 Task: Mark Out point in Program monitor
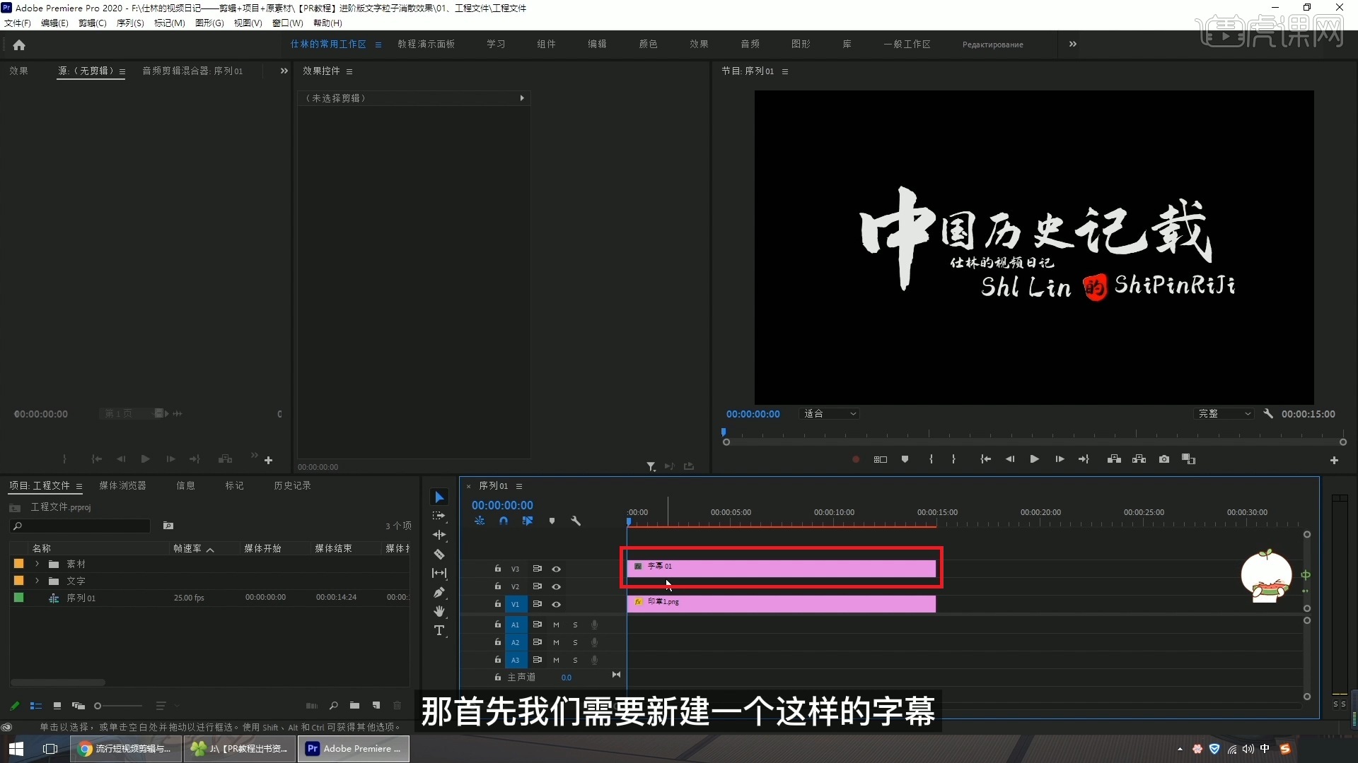(x=954, y=459)
